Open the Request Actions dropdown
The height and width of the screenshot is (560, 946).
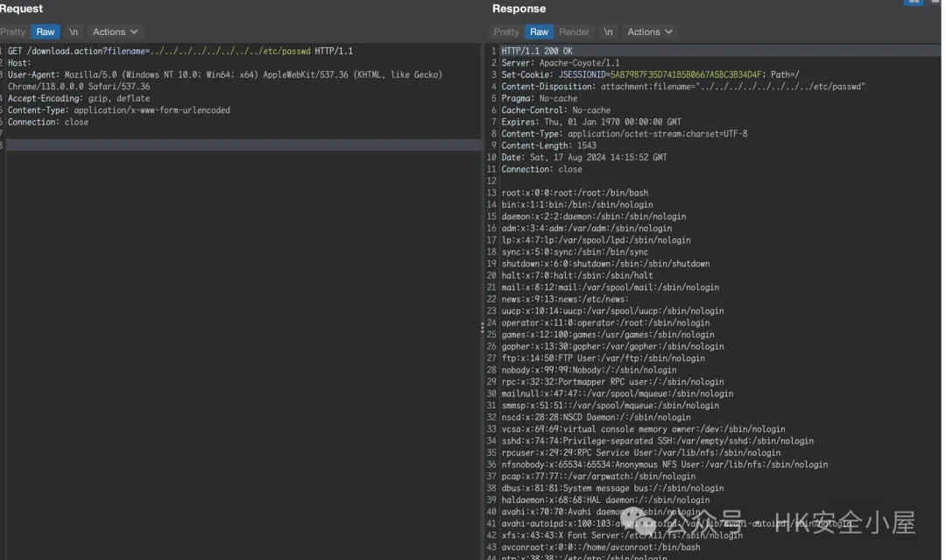[115, 32]
